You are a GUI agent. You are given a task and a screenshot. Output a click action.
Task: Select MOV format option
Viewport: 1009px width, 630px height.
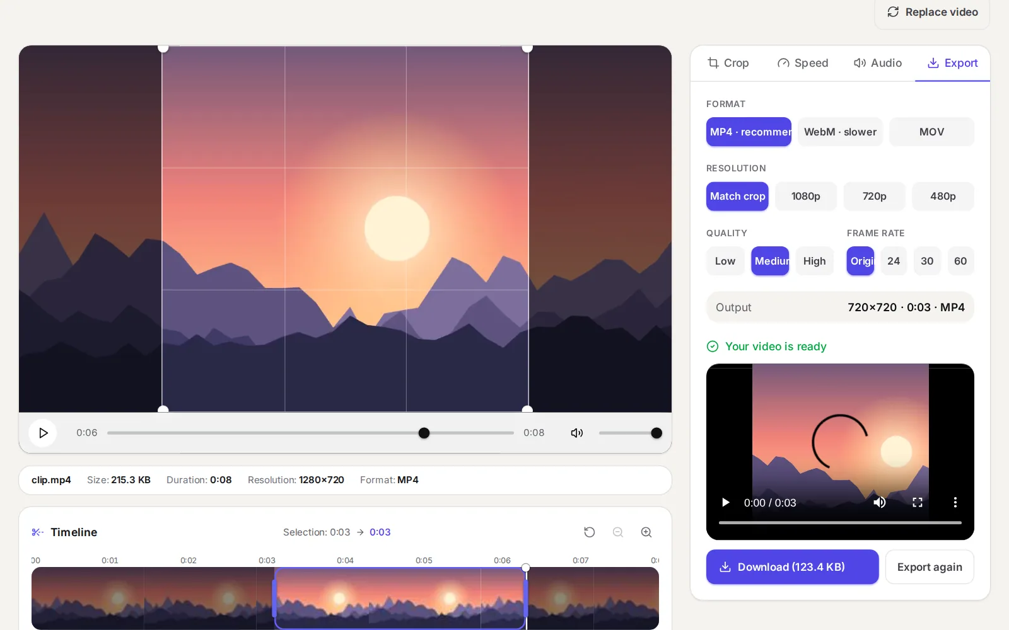[x=931, y=132]
